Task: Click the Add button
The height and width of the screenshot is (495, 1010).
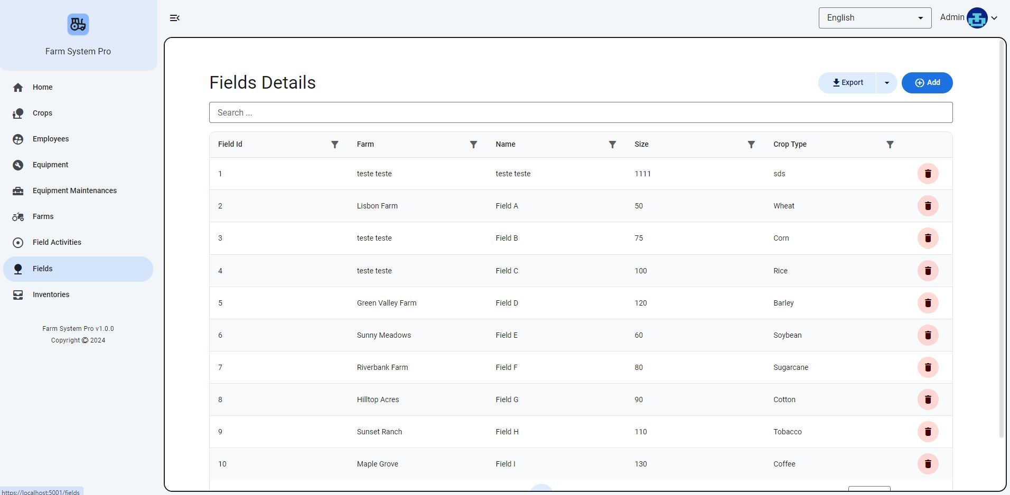Action: (x=927, y=83)
